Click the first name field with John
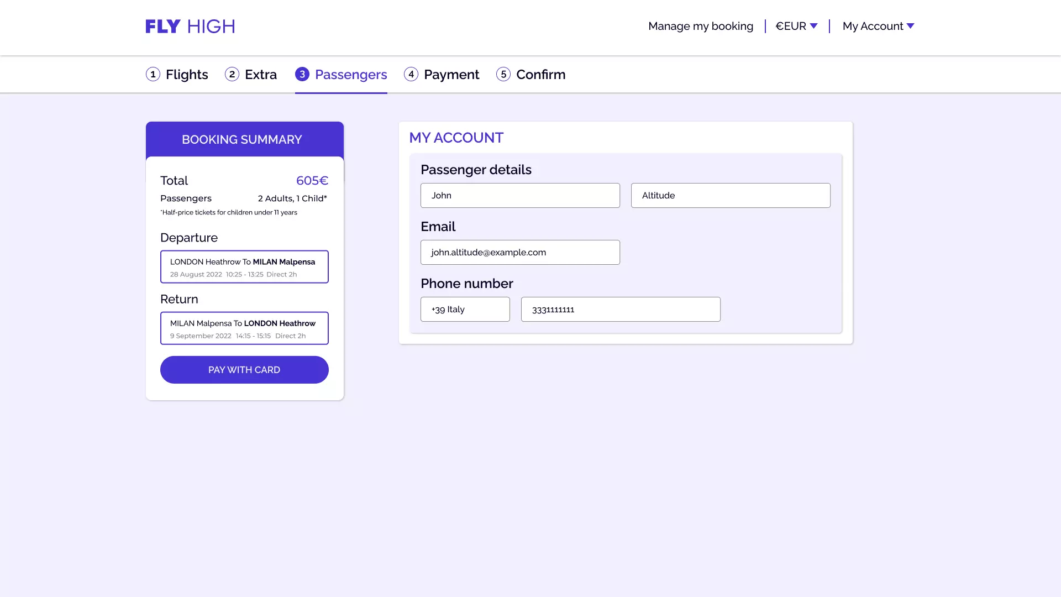Screen dimensions: 1061x597 click(x=520, y=196)
